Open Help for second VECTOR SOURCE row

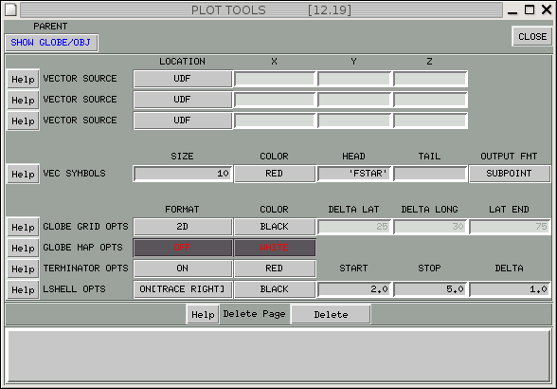pyautogui.click(x=23, y=100)
